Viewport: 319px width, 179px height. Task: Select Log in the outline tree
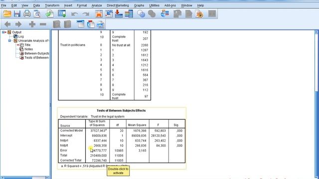[21, 36]
